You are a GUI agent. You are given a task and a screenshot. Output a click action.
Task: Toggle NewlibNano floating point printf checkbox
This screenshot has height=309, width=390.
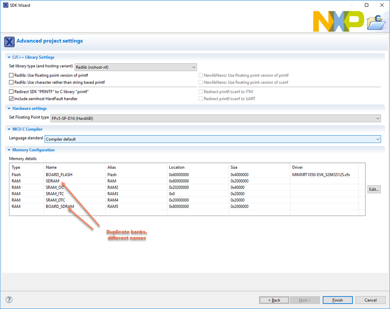click(x=201, y=75)
